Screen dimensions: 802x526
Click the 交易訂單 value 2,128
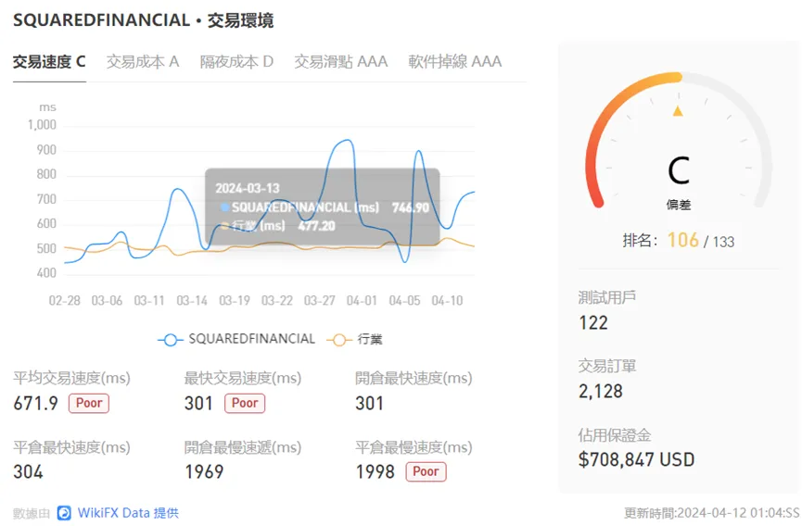click(x=601, y=391)
